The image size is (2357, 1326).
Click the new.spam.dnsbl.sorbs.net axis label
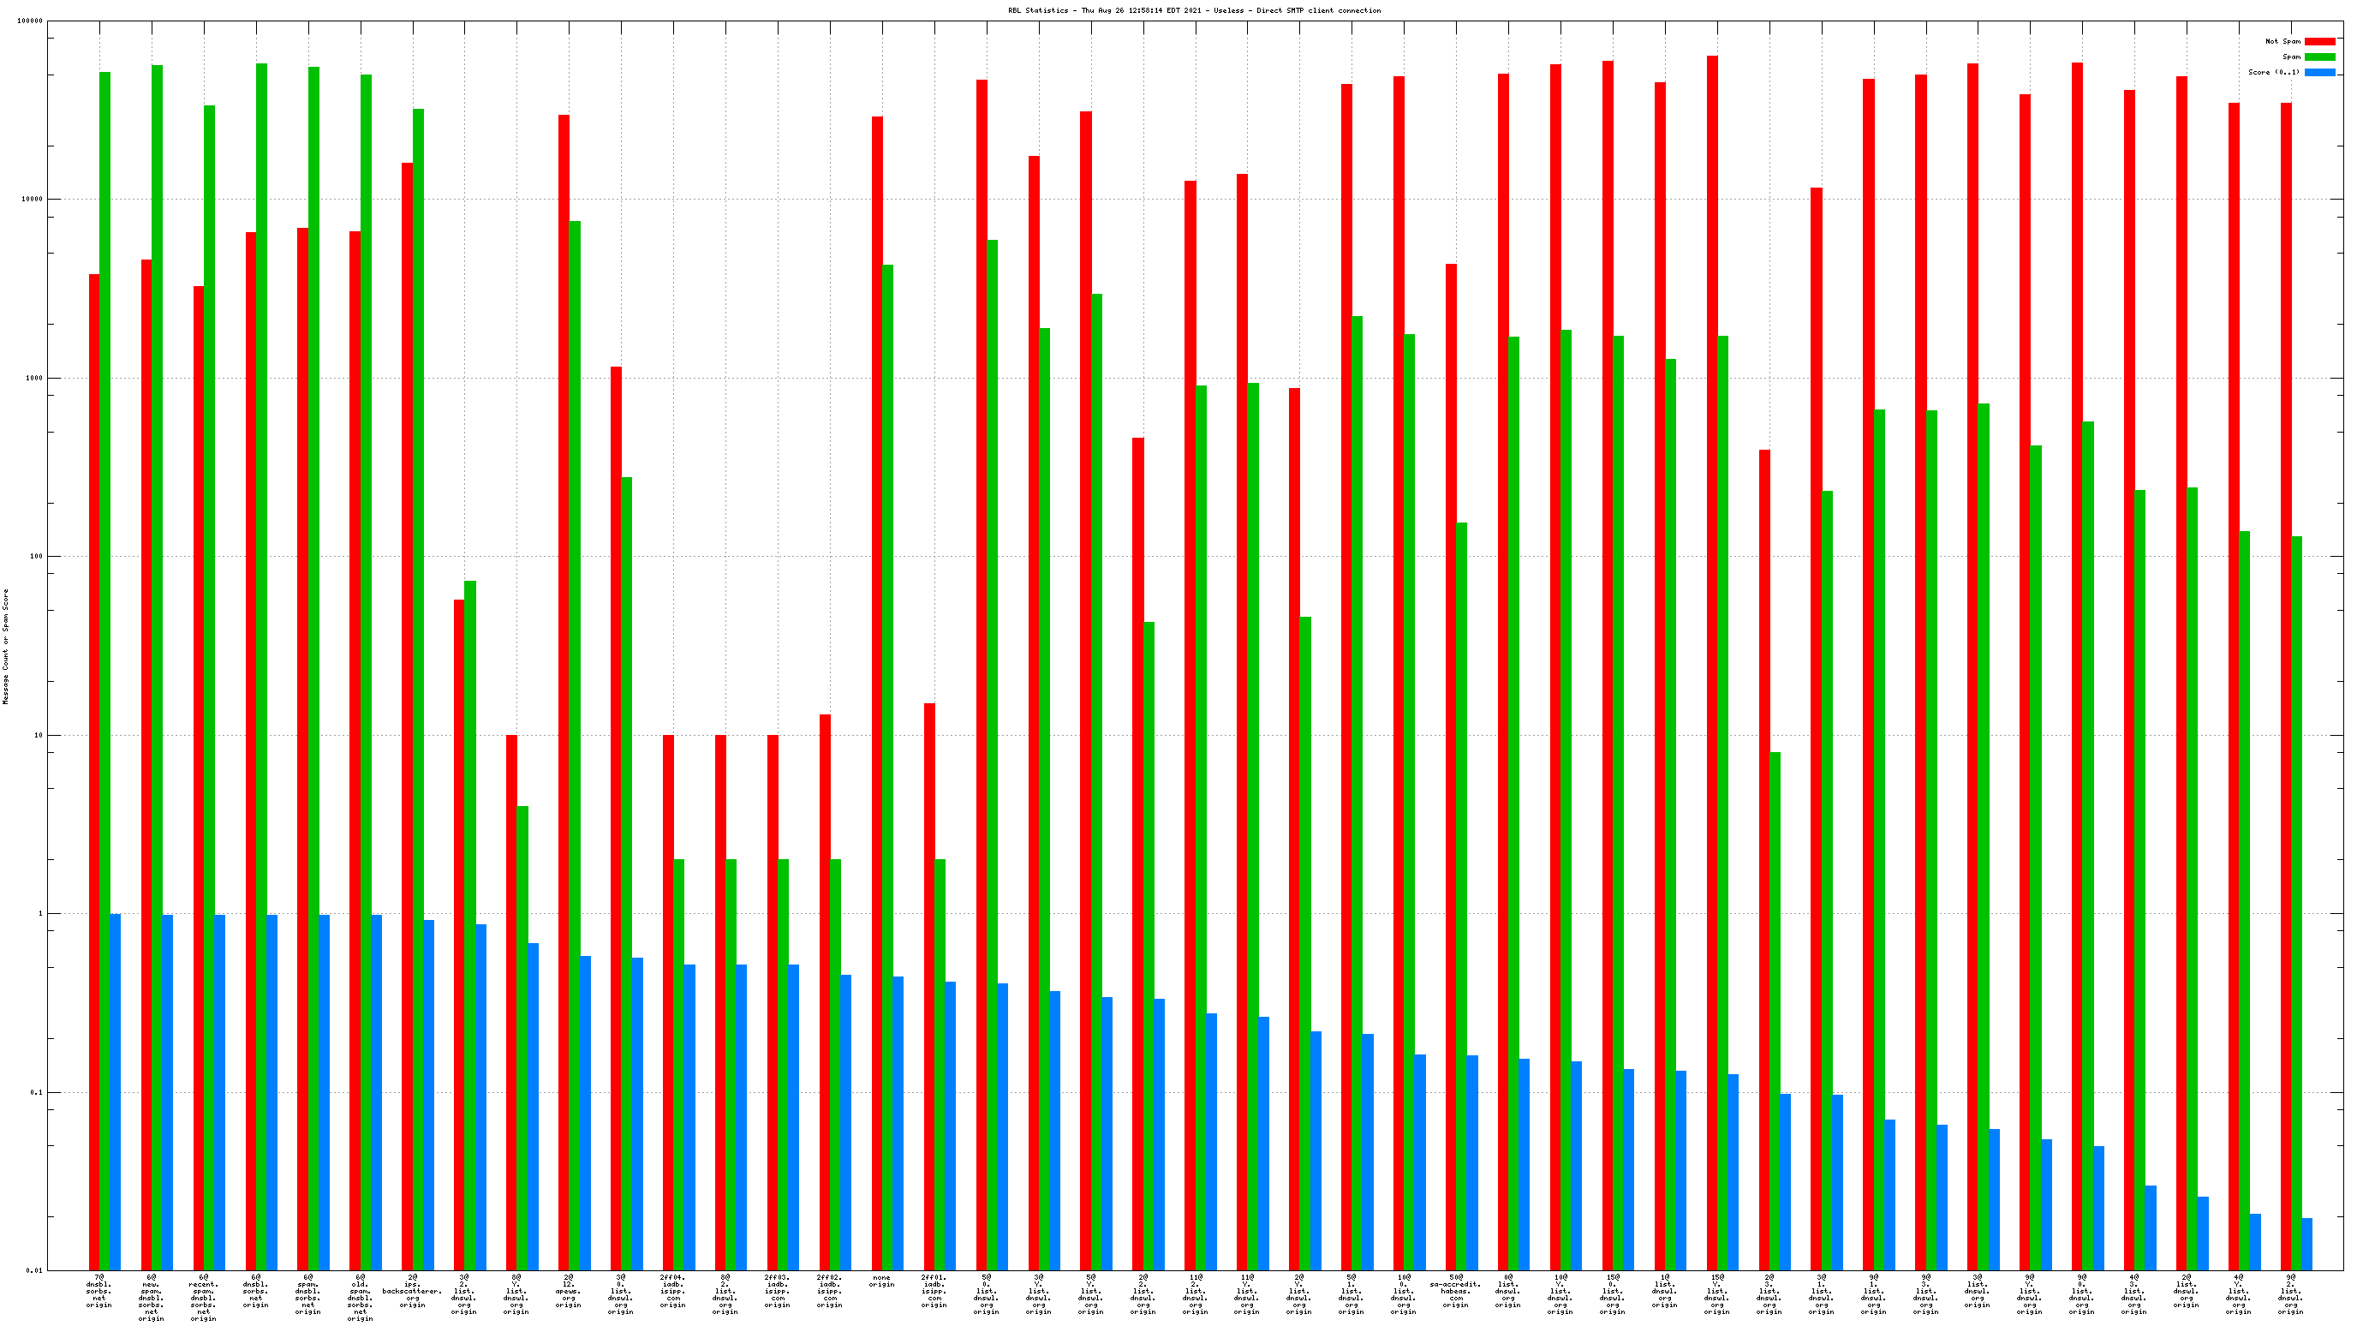tap(151, 1298)
